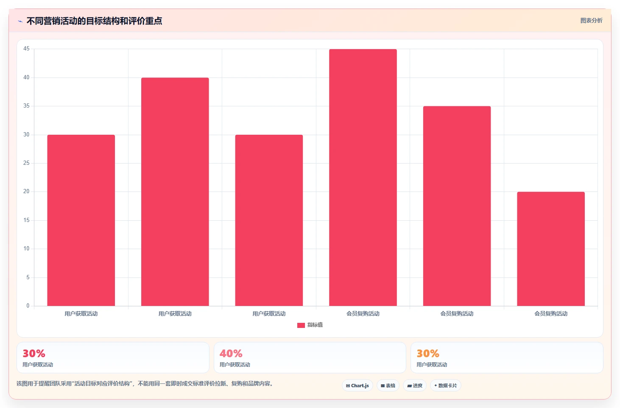Click the 用户获取活动 axis label under the 40 bar
Viewport: 620px width, 408px height.
pyautogui.click(x=175, y=314)
